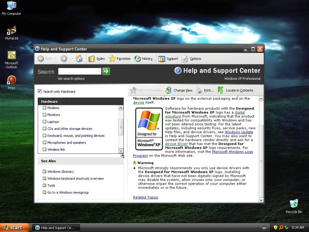Viewport: 309px width, 232px height.
Task: Click Locate in Contents green arrow icon
Action: coord(221,90)
